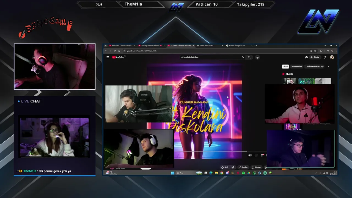
Task: Close the At Kendini Diskolara tab
Action: (193, 46)
